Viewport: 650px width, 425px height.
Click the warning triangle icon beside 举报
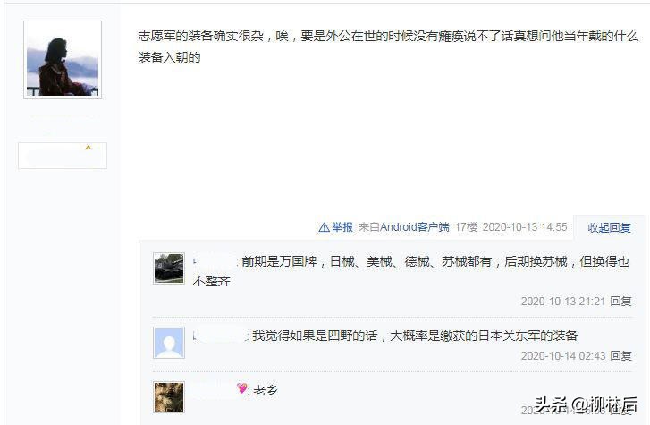(x=324, y=227)
